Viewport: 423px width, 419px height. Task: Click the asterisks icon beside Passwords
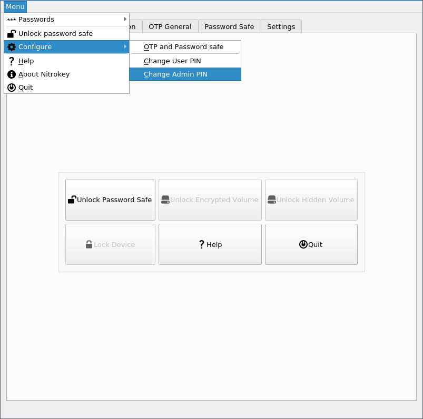12,20
